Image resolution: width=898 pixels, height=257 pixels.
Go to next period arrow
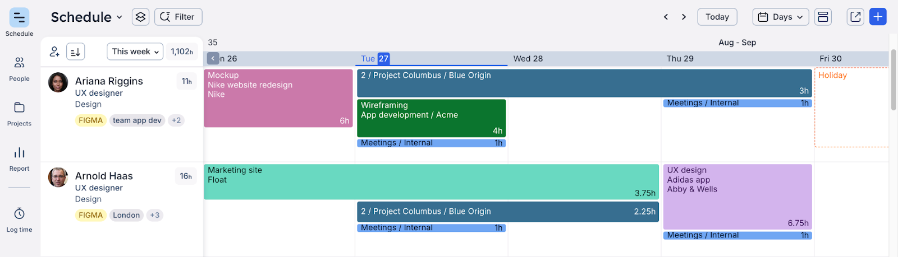click(x=684, y=17)
